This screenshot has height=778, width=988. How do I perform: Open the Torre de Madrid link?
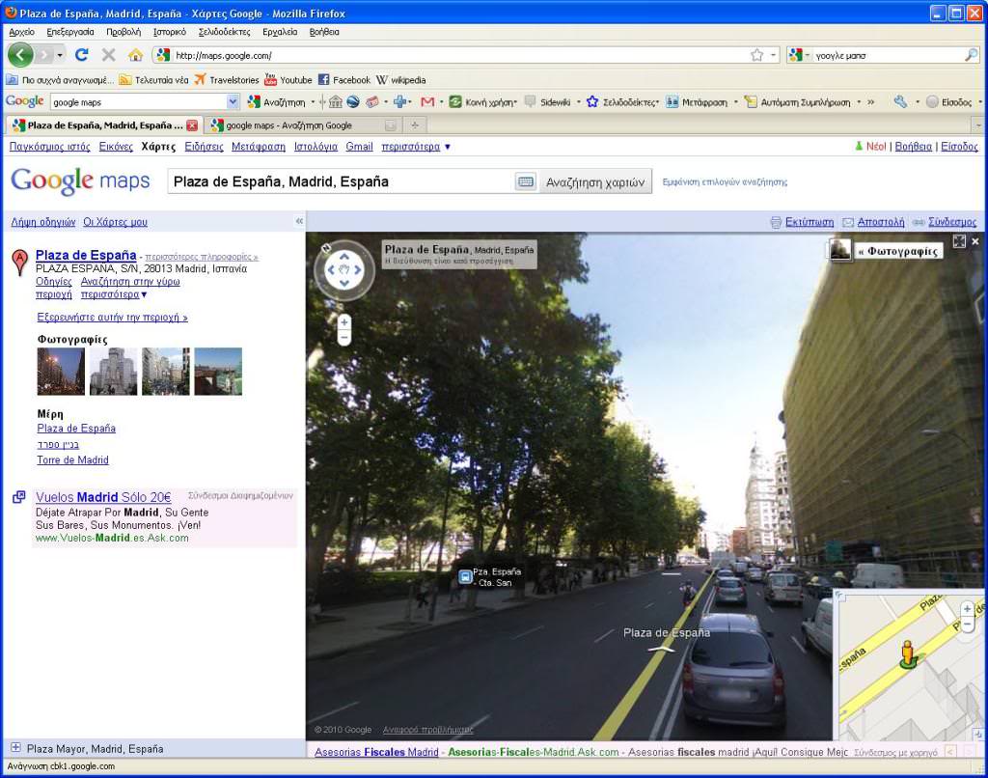(72, 459)
